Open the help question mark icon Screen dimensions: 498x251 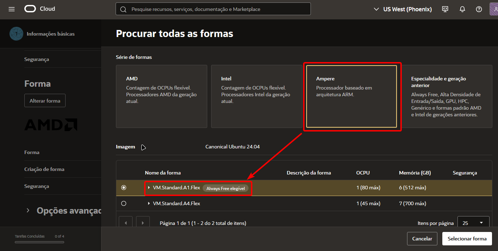tap(479, 9)
